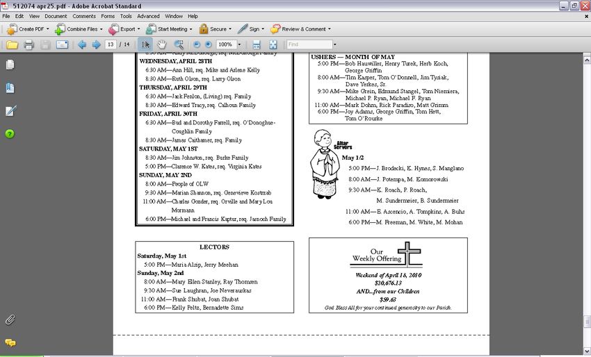Click the 'May 1/2' altar servers date

point(353,158)
